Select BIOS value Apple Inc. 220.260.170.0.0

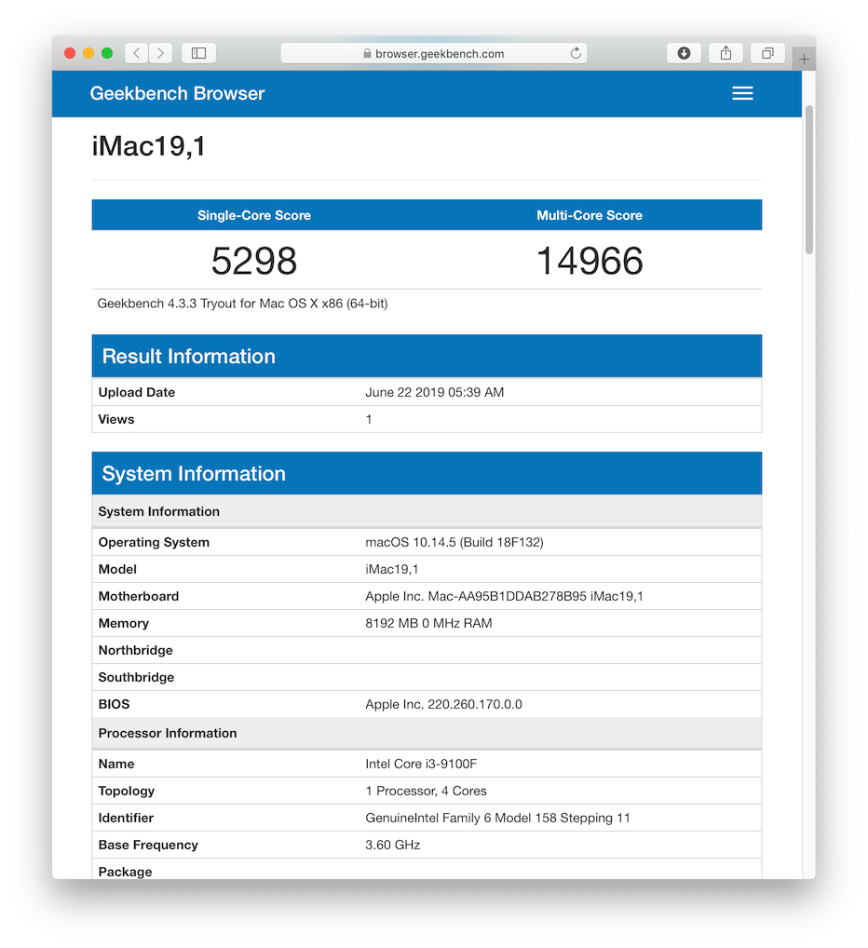443,704
